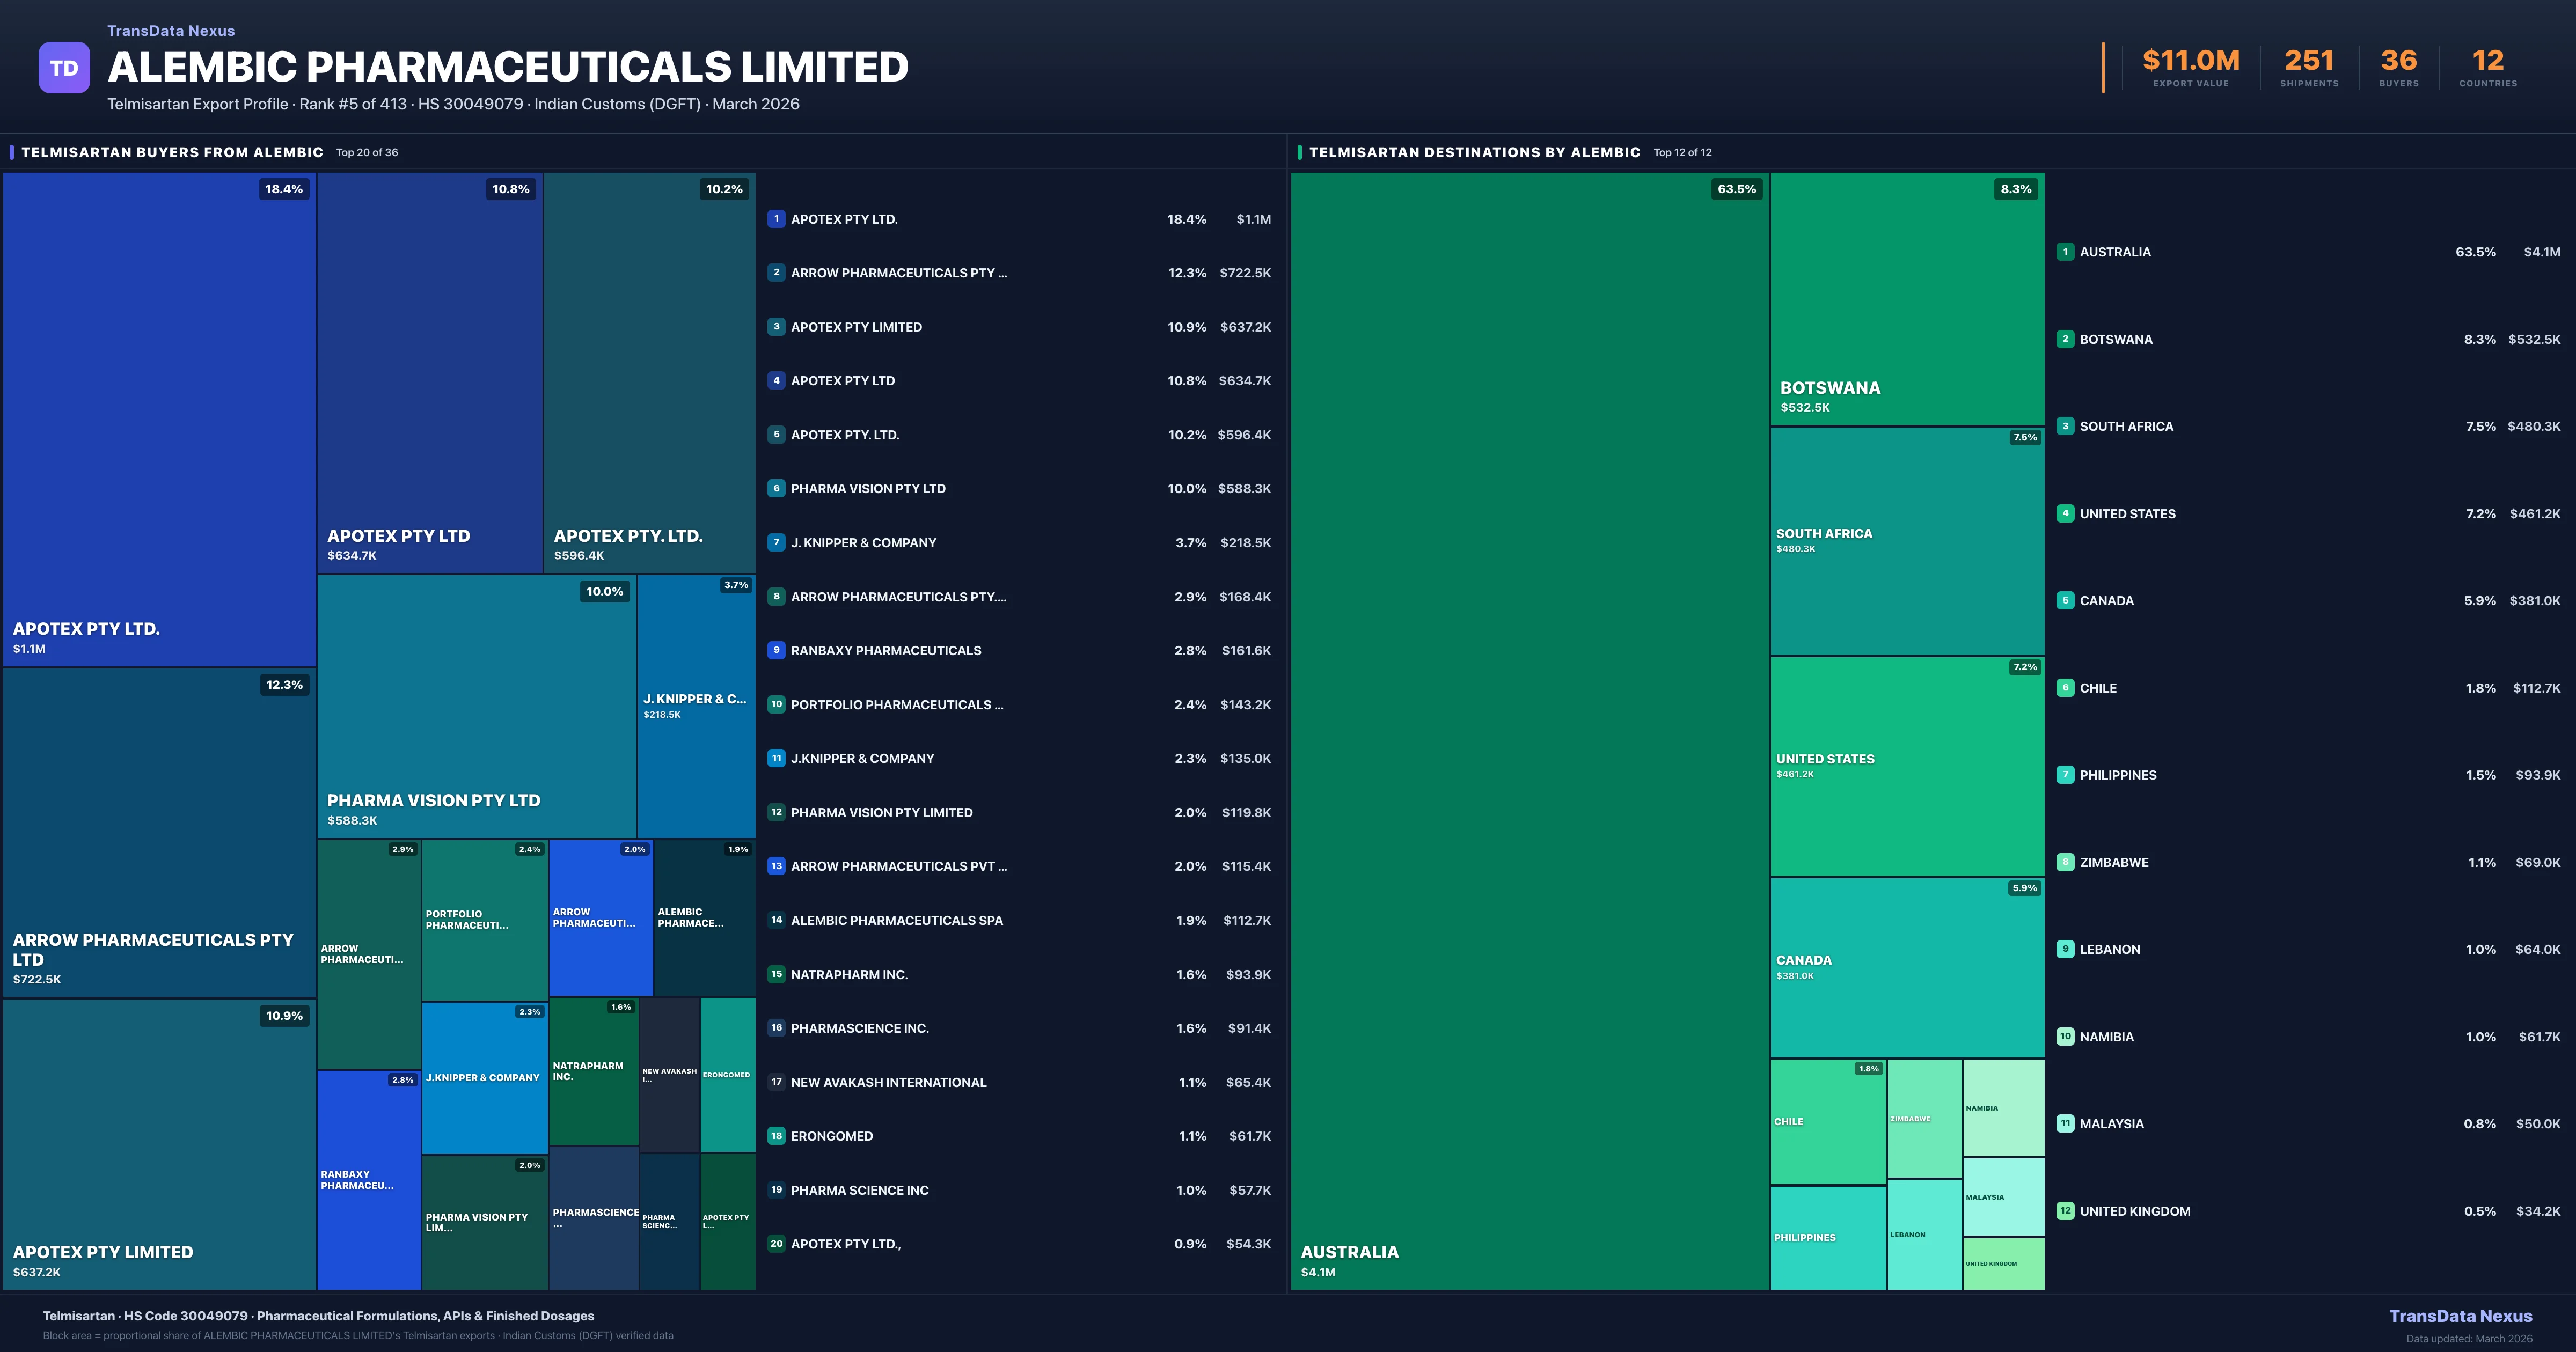The width and height of the screenshot is (2576, 1352).
Task: Click the NATRAPHARM INC. treemap tile
Action: (593, 1071)
